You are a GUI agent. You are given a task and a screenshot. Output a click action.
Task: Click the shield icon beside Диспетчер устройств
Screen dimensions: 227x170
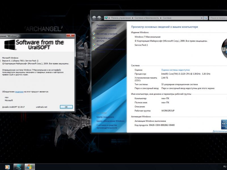coord(94,34)
